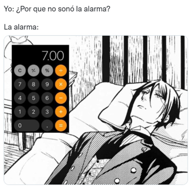Tap the percent button
Screen dimensions: 189x188
pos(47,70)
